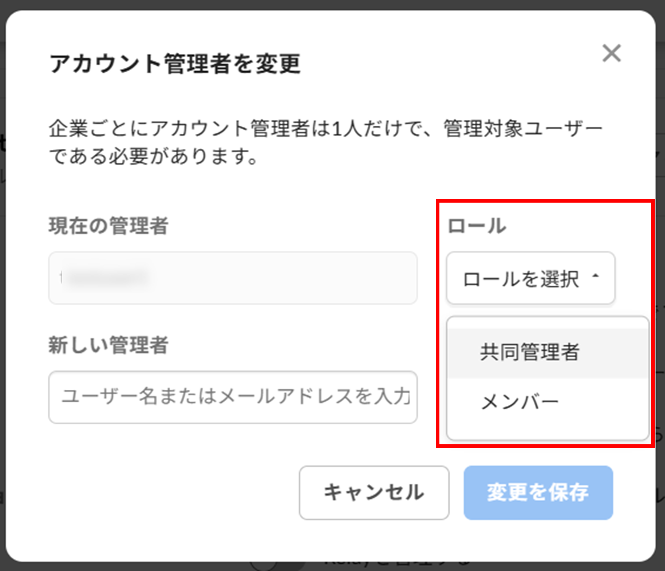
Task: Click the dark backdrop above the dialog
Action: (332, 5)
